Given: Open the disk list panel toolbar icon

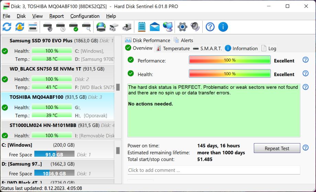Looking at the screenshot, I should click(x=33, y=27).
